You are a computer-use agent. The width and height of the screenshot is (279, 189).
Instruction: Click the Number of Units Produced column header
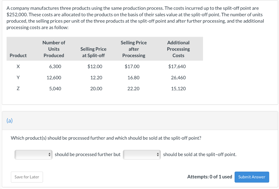click(54, 49)
